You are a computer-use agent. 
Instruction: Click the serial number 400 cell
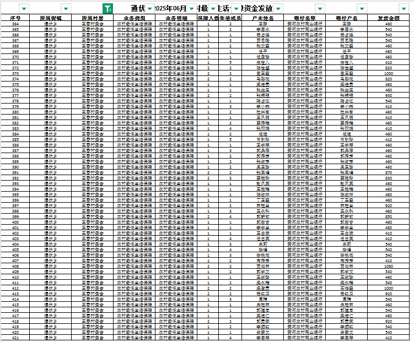[x=15, y=227]
